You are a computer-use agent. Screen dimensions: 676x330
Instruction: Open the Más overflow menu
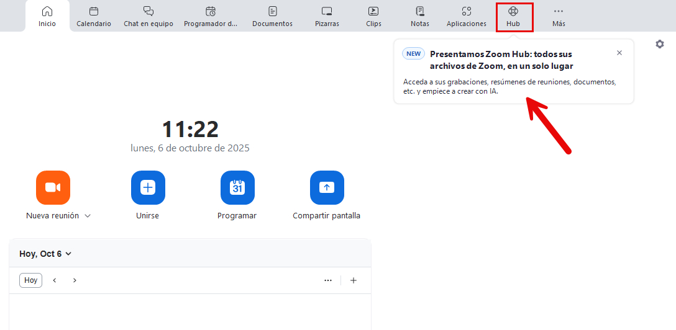coord(559,17)
